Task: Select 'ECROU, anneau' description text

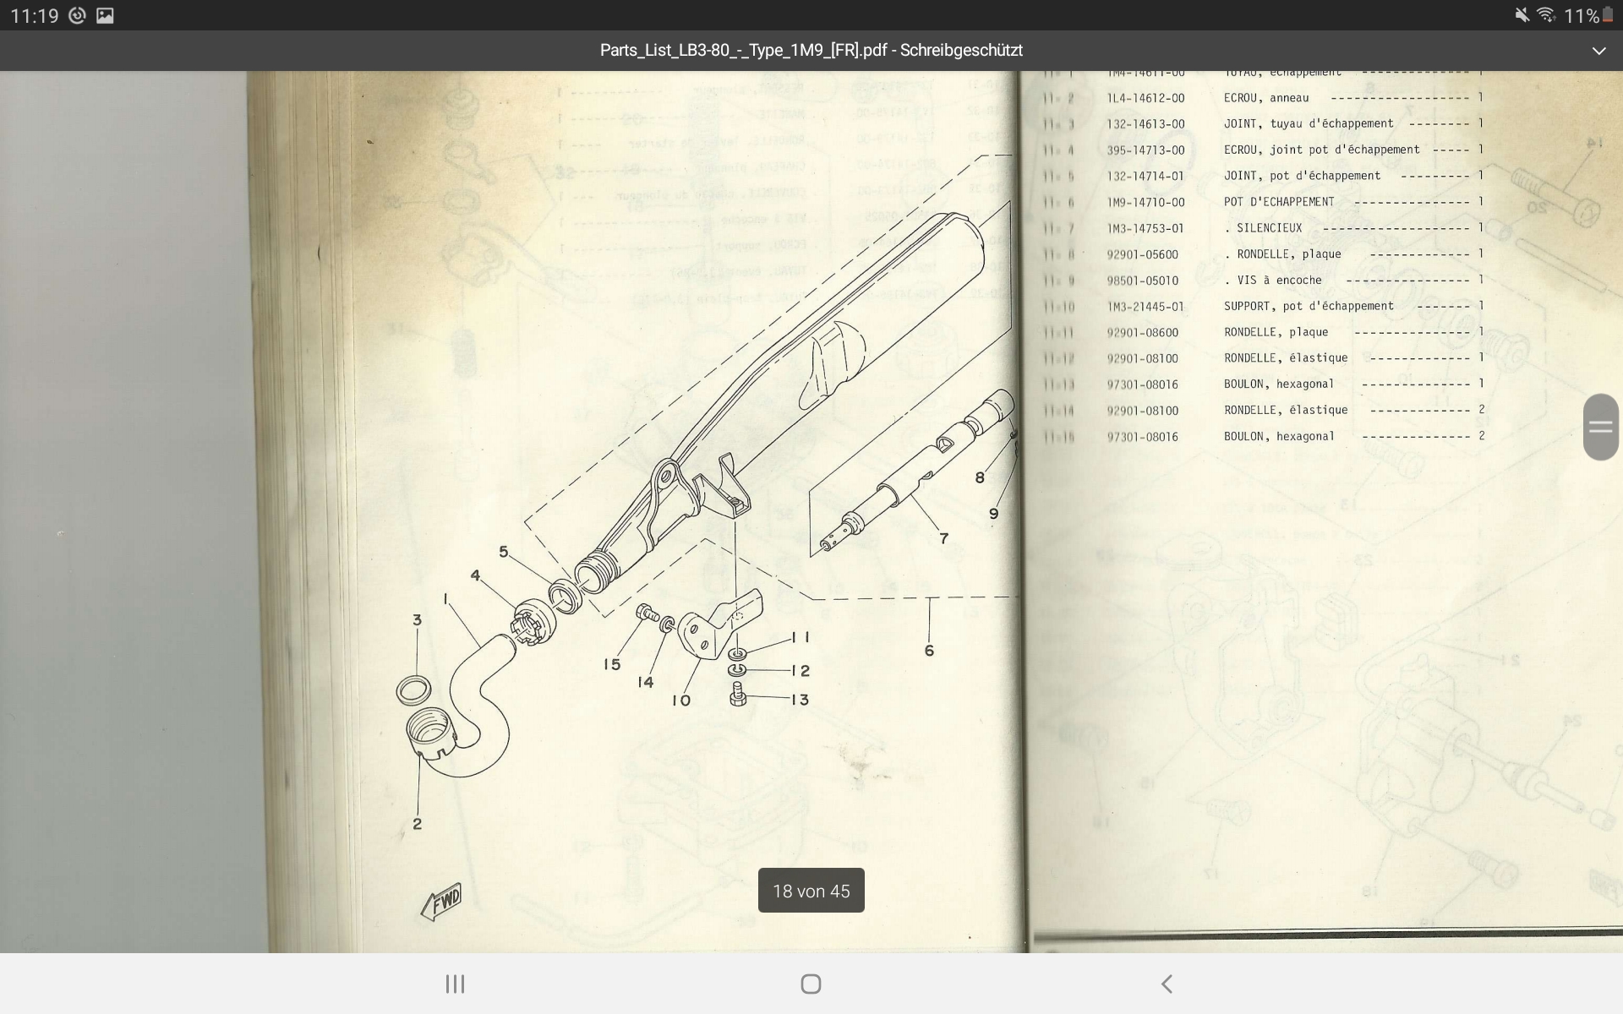Action: [x=1266, y=98]
